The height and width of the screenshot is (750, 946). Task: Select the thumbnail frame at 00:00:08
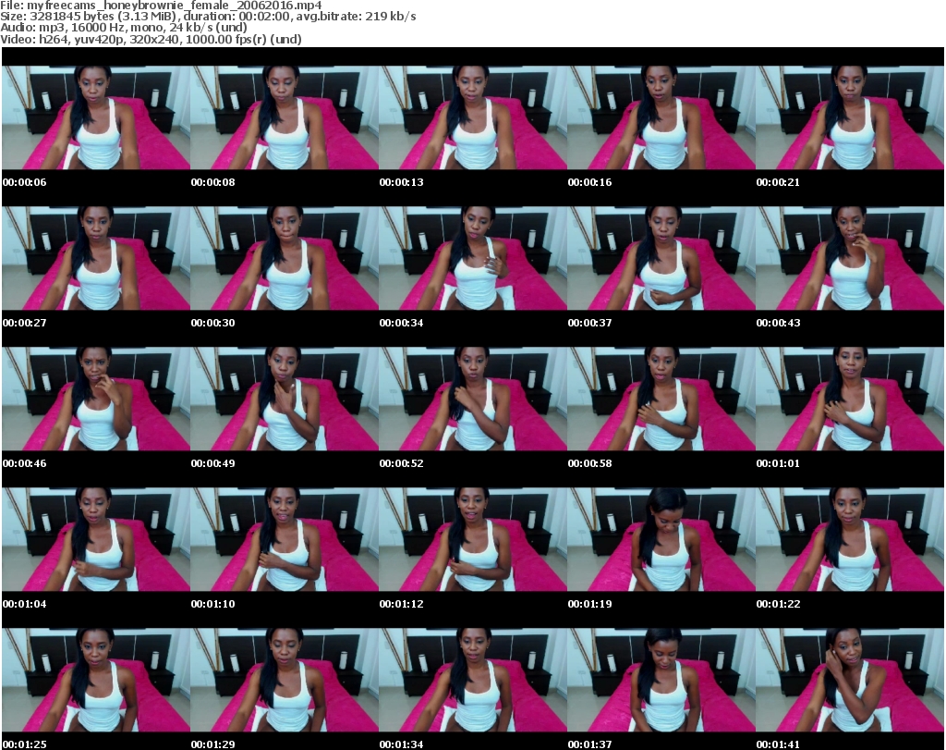(285, 117)
